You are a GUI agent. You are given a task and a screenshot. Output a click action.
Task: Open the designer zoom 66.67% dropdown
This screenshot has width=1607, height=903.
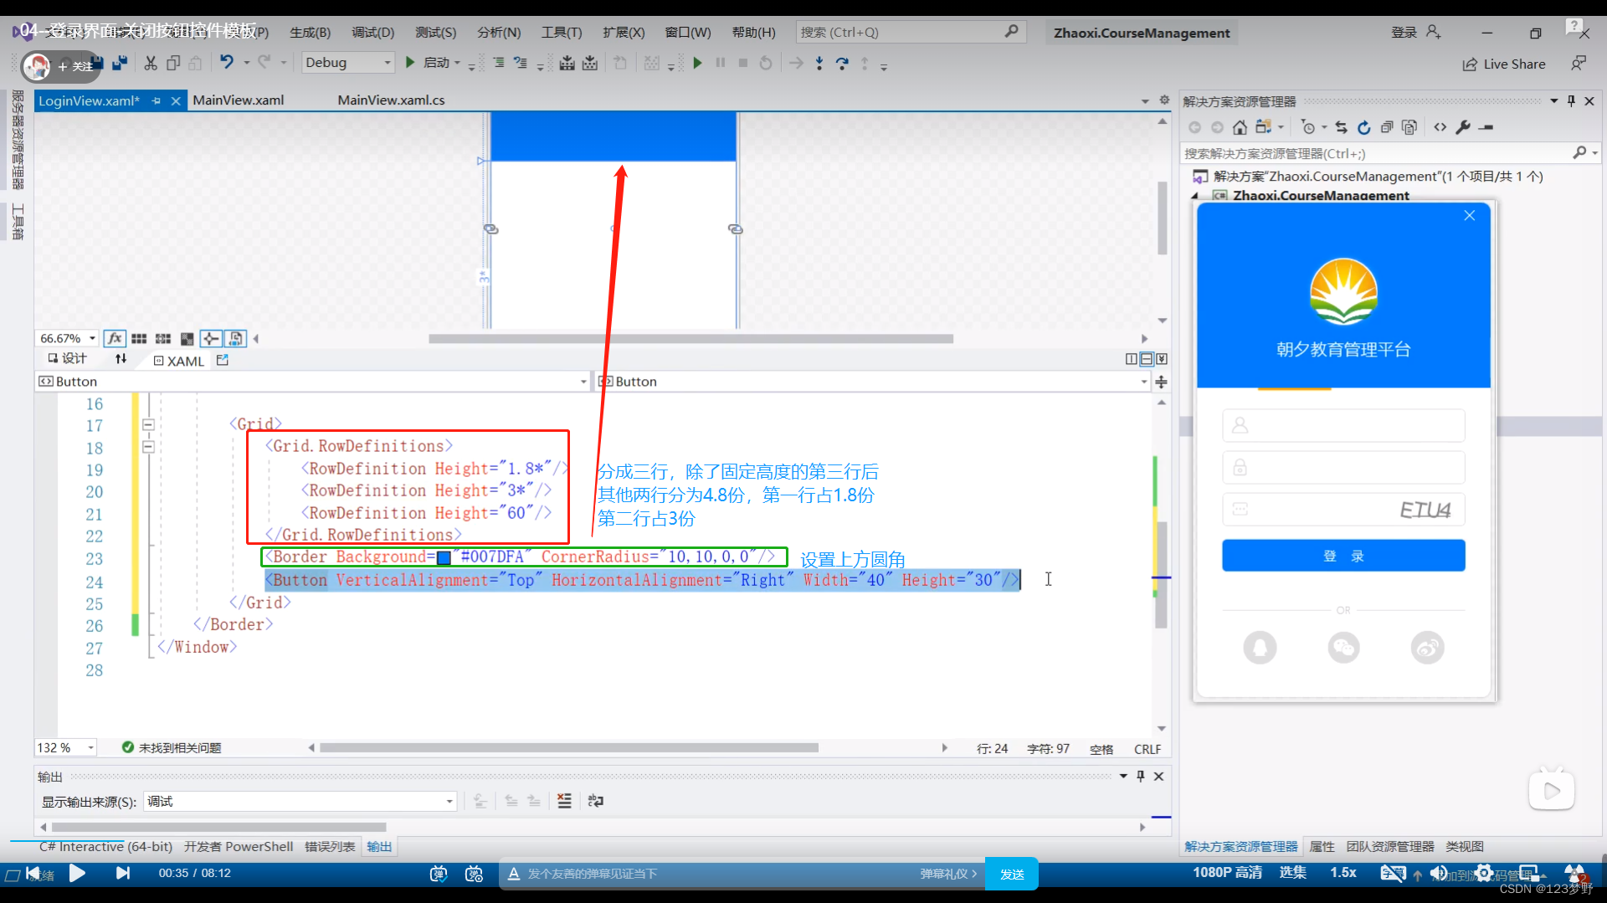click(92, 338)
